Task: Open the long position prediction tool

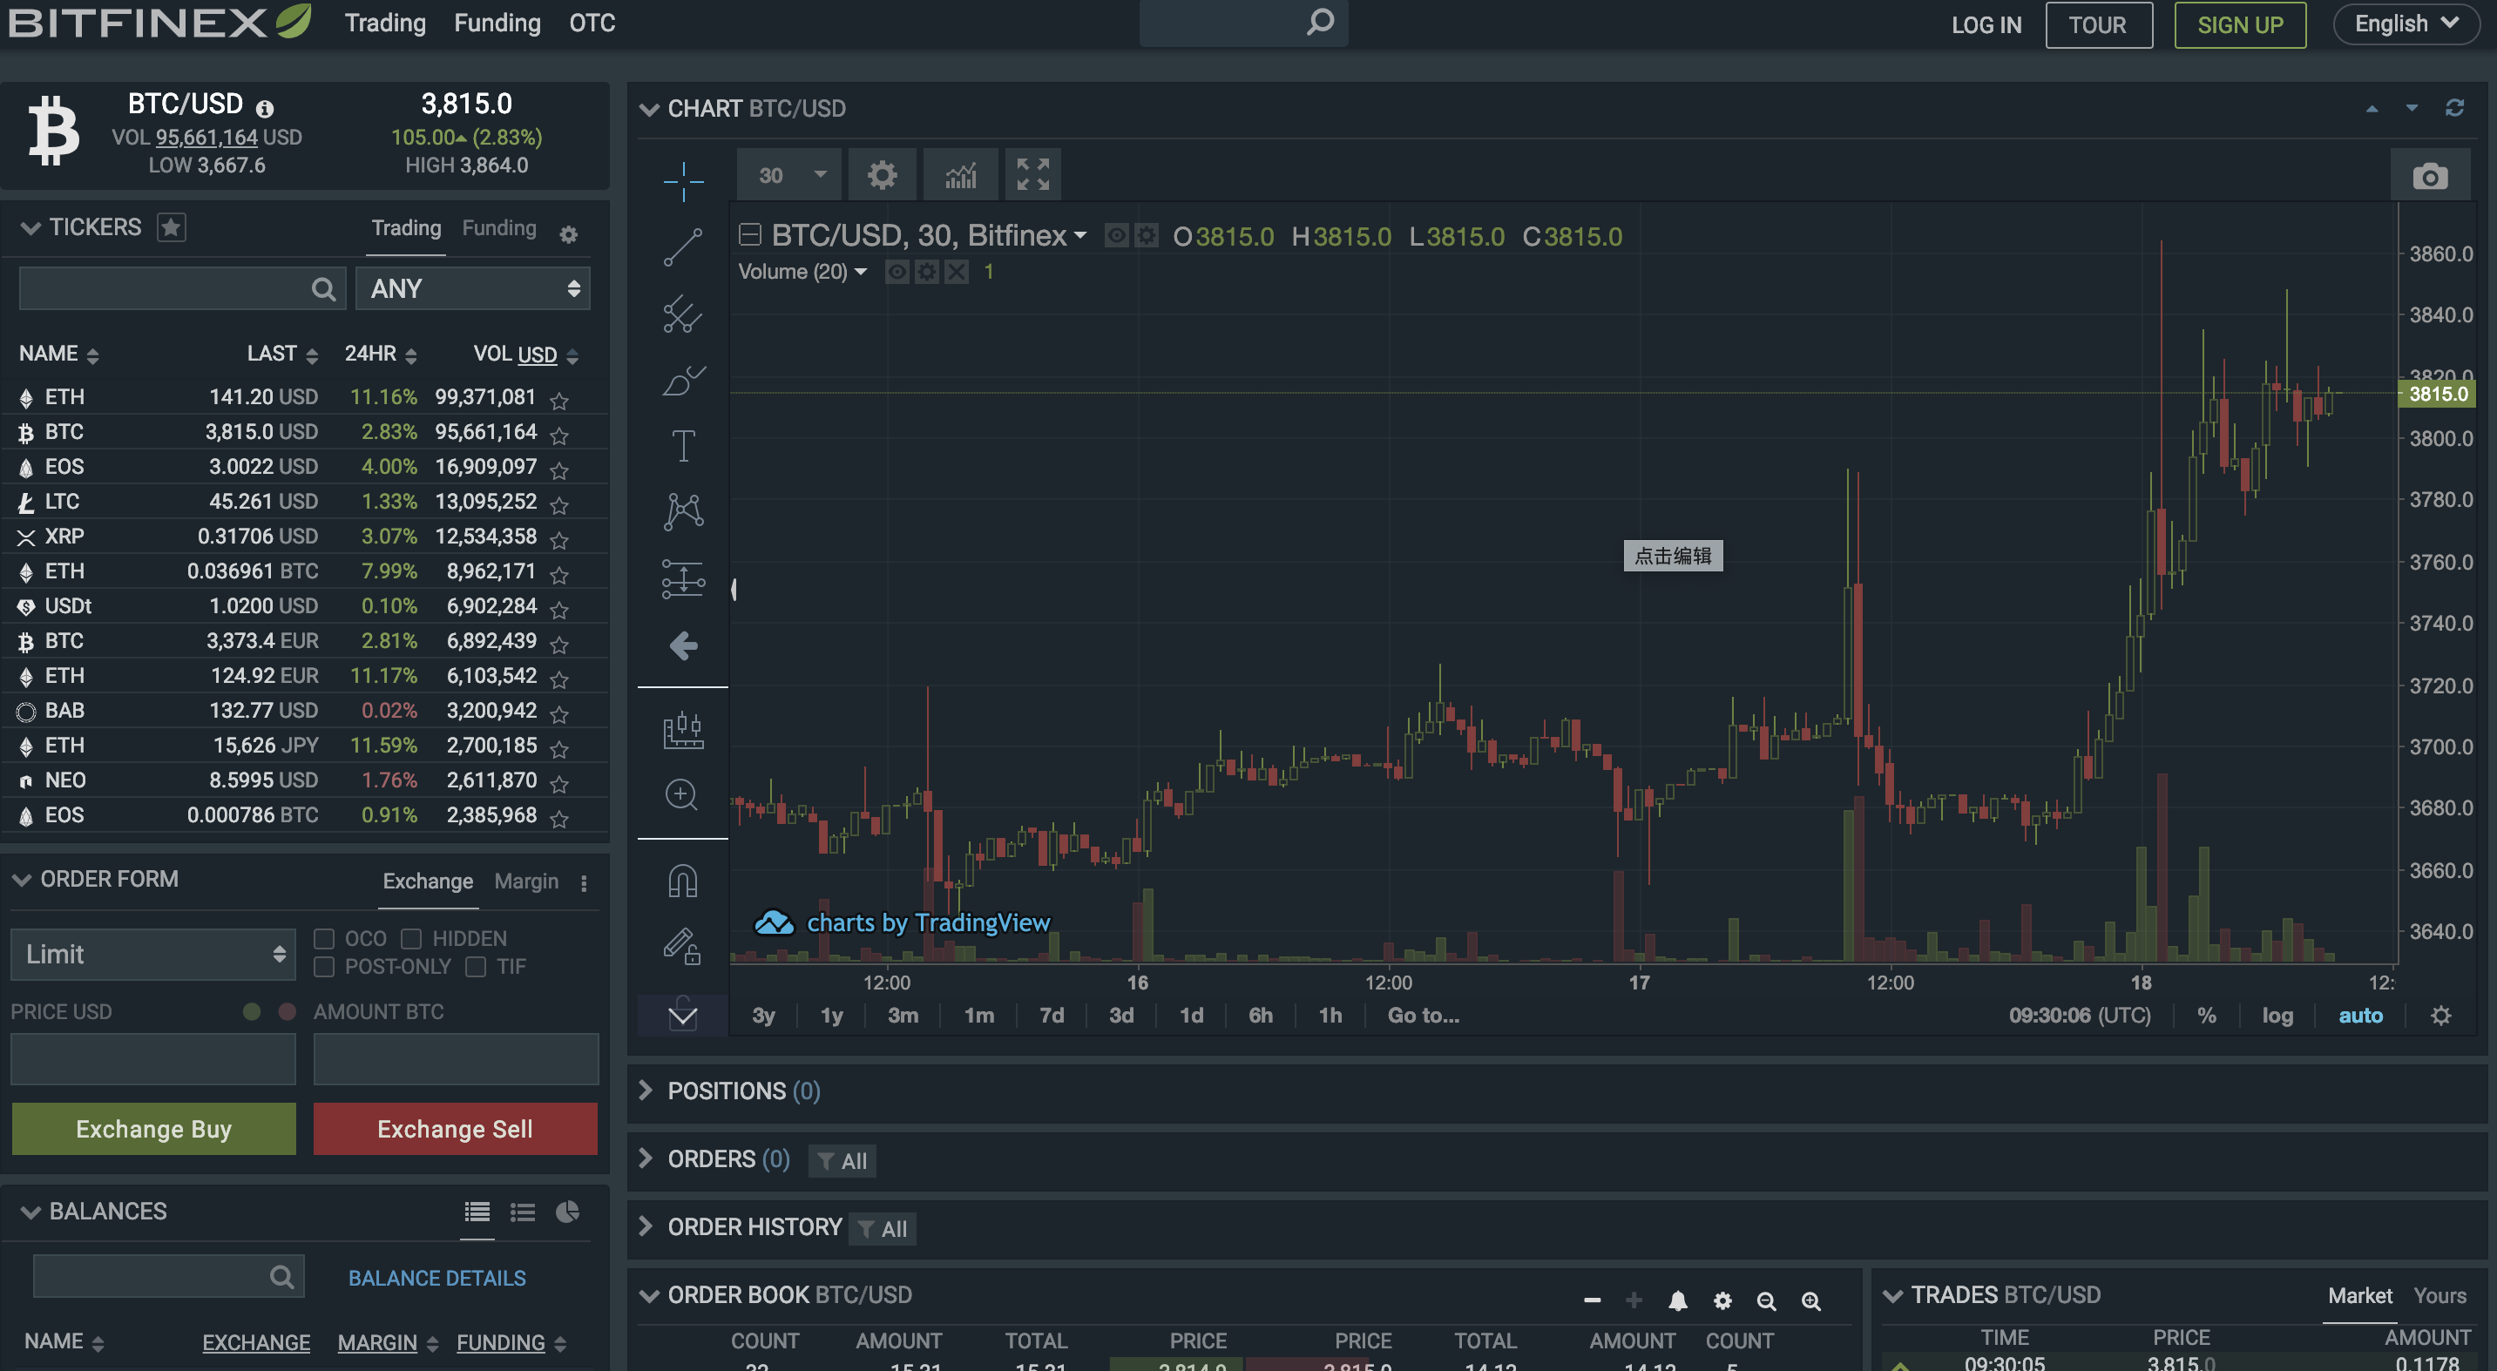Action: tap(683, 578)
